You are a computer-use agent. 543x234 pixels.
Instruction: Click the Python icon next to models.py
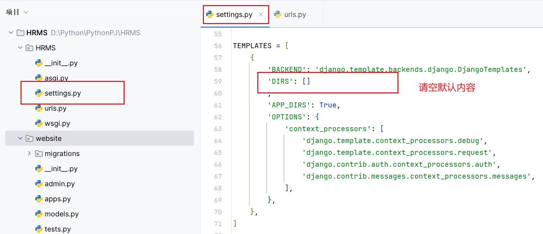39,214
